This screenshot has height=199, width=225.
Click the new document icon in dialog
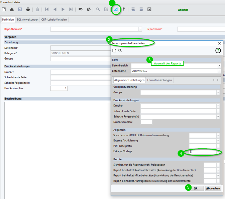tap(114, 51)
